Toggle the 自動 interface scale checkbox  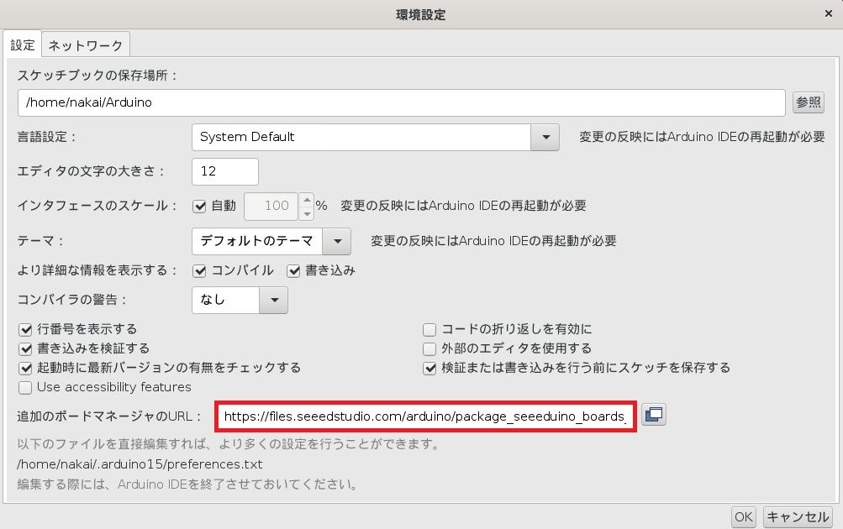pyautogui.click(x=199, y=207)
